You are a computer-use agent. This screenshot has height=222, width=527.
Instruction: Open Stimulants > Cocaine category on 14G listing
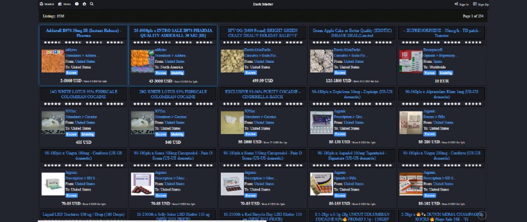81,117
